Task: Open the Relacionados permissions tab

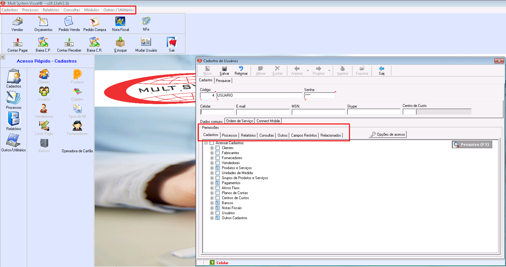Action: tap(331, 135)
